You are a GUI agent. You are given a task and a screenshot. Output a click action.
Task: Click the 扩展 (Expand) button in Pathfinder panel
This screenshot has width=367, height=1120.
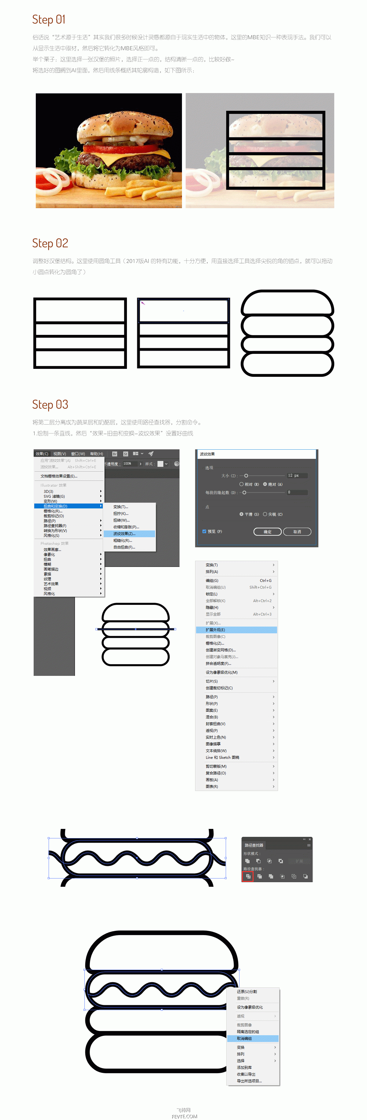tap(299, 861)
